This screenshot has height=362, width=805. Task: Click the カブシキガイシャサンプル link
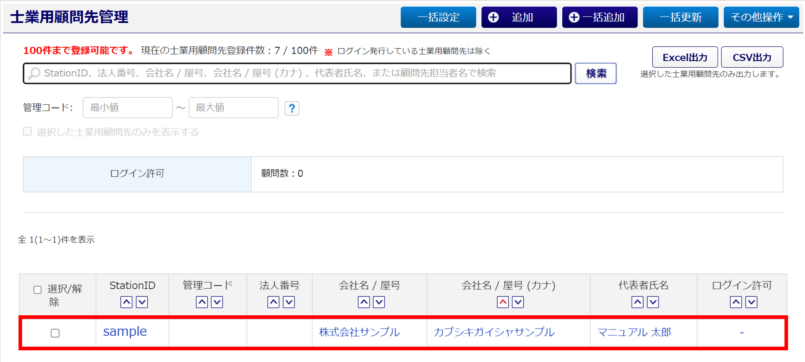[494, 332]
